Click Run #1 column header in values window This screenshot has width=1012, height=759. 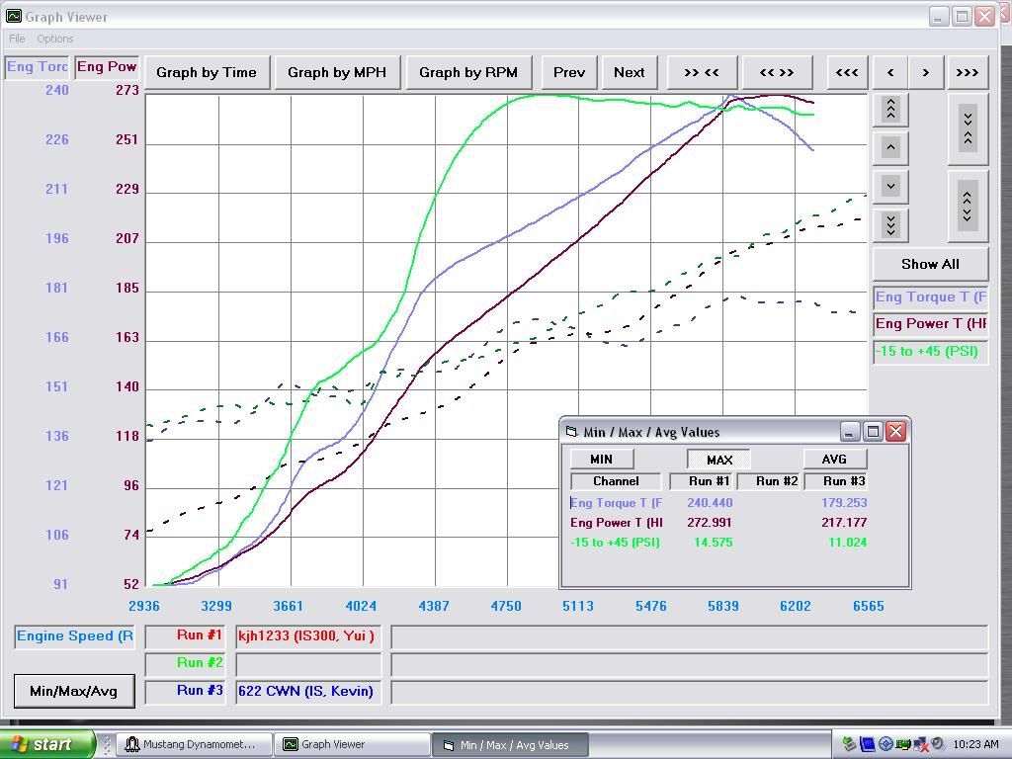[703, 481]
